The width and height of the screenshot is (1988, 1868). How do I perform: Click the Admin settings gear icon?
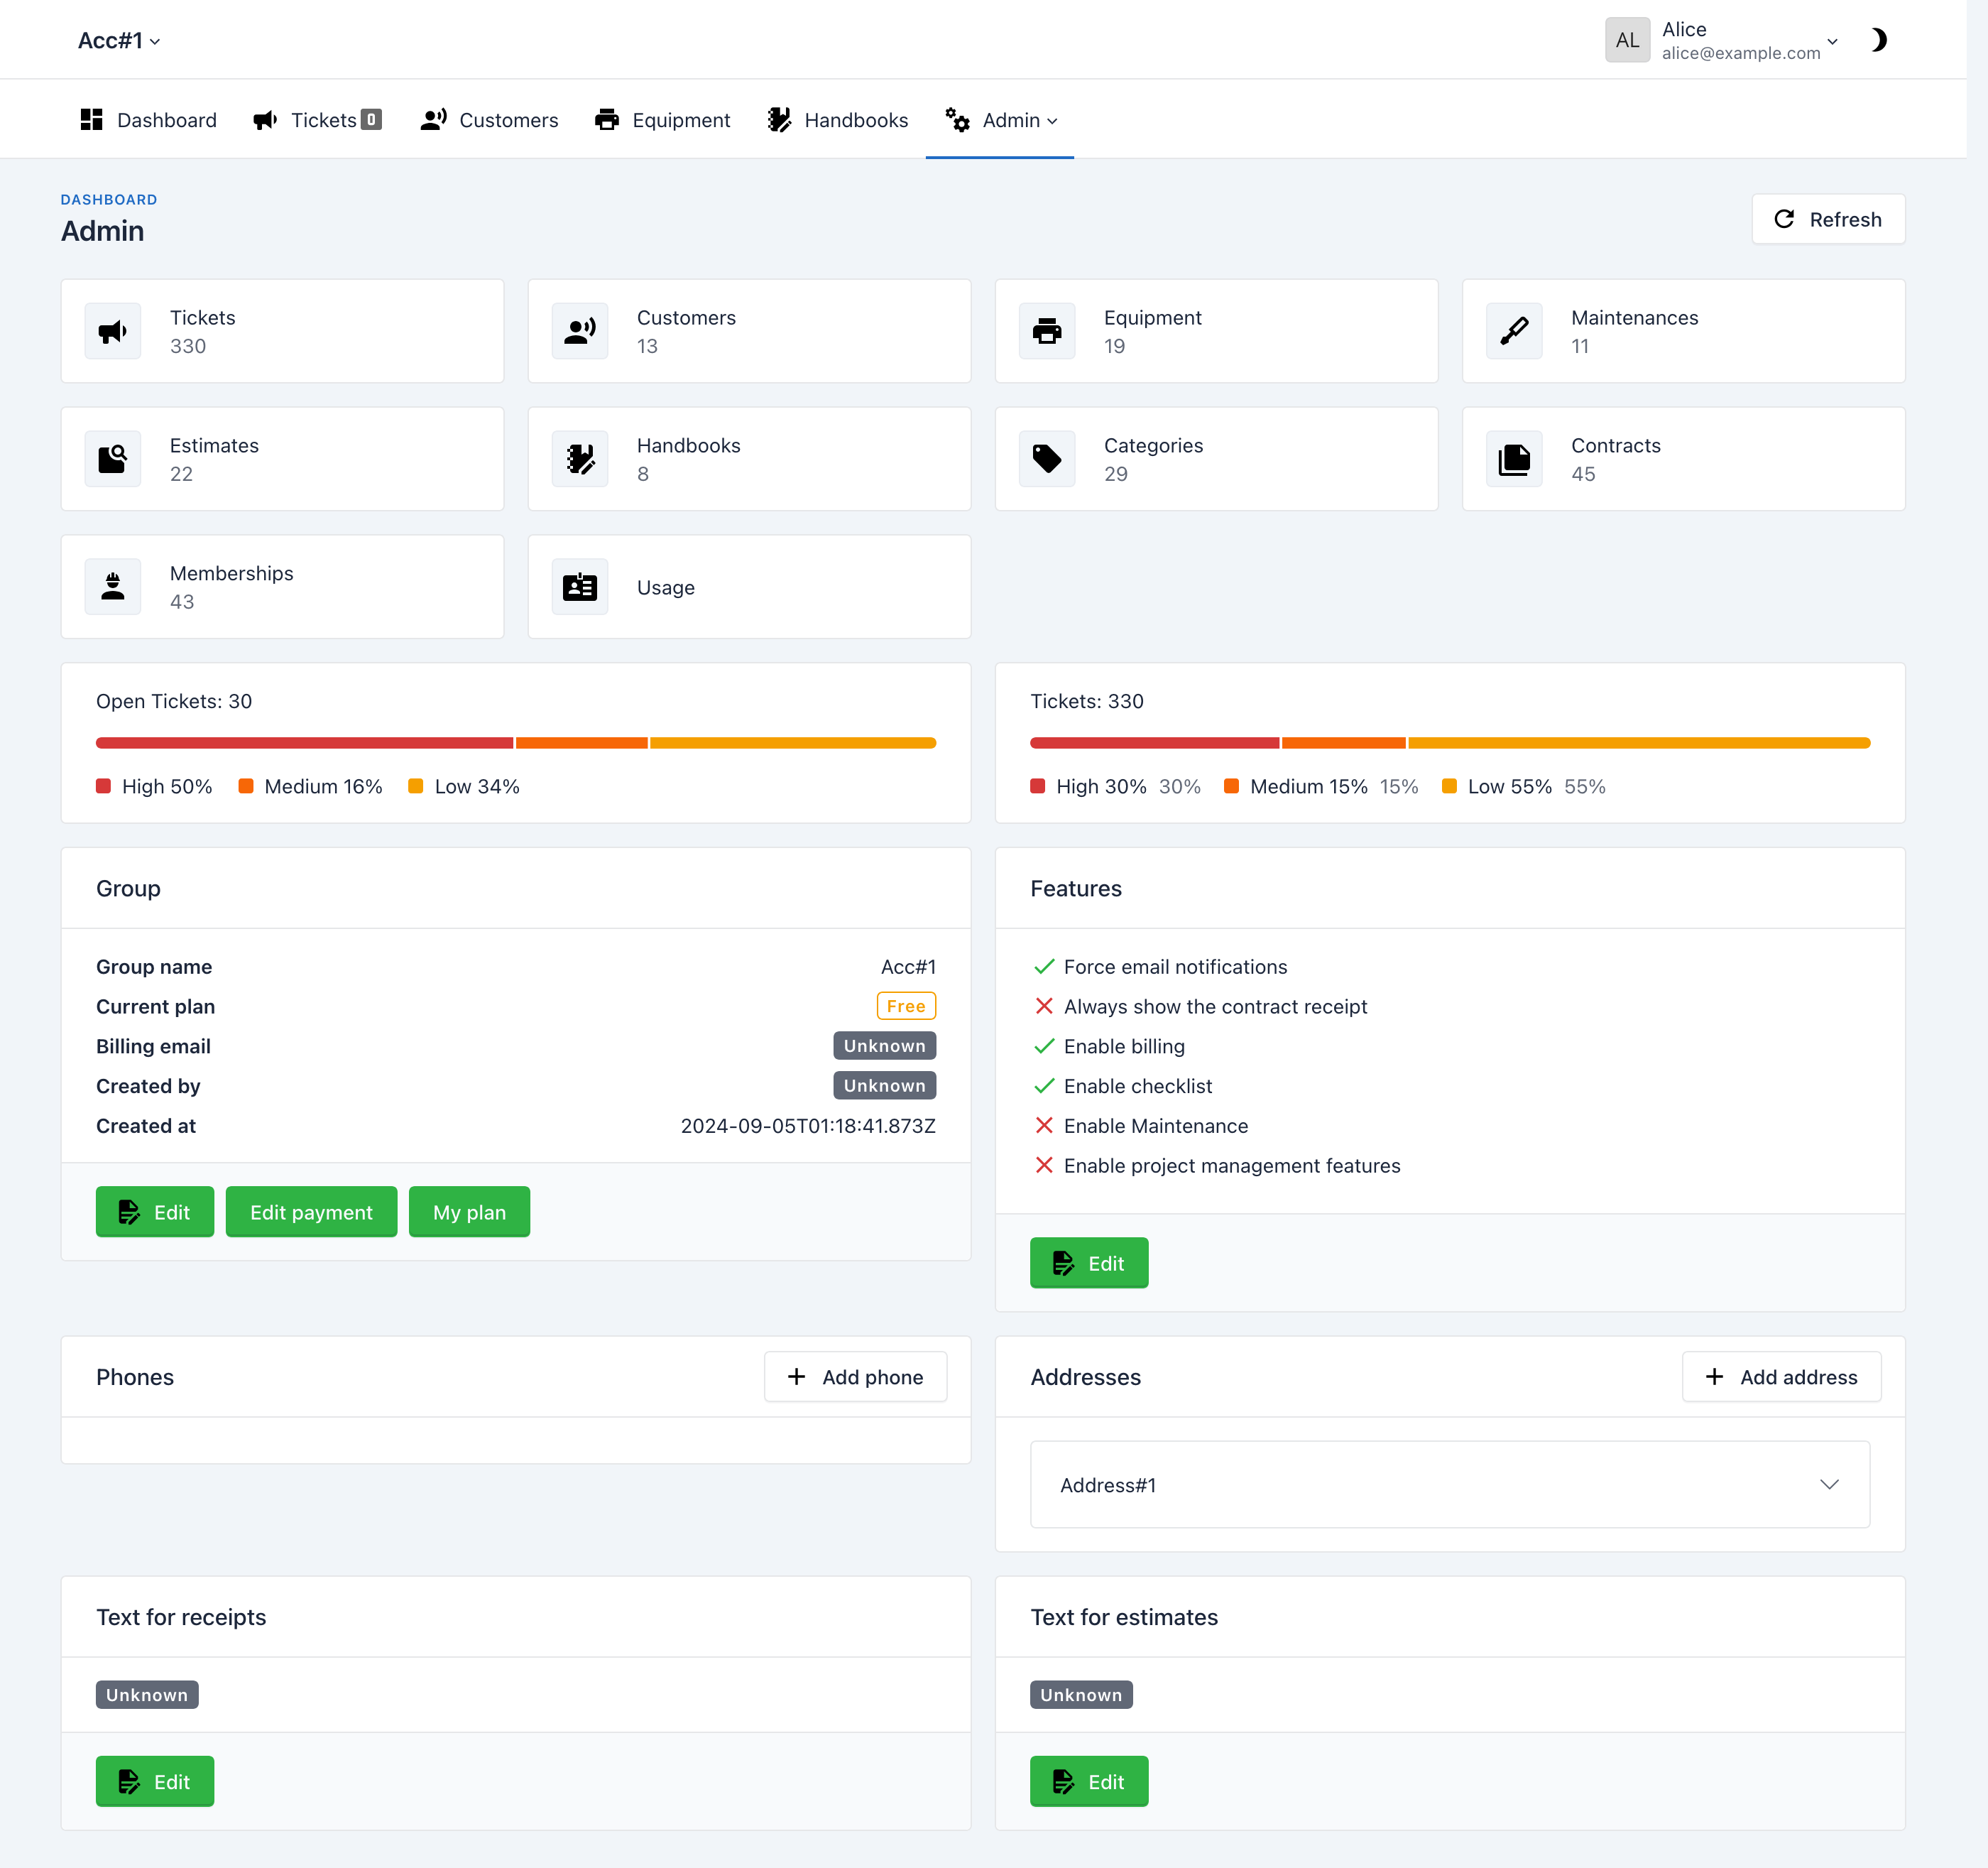(960, 119)
